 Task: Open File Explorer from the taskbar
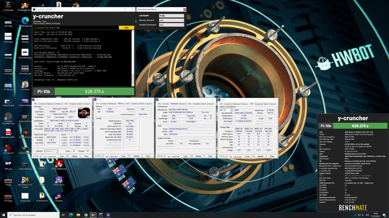coord(78,215)
